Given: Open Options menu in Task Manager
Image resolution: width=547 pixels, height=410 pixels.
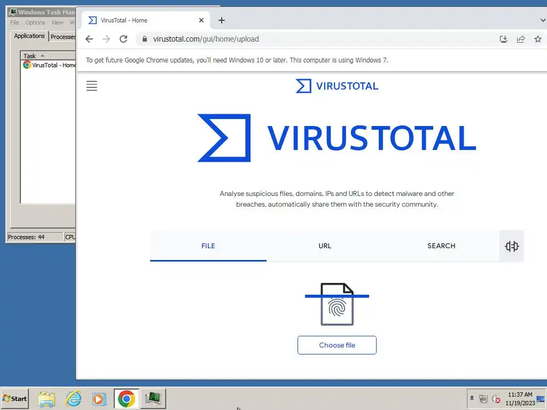Looking at the screenshot, I should coord(35,22).
